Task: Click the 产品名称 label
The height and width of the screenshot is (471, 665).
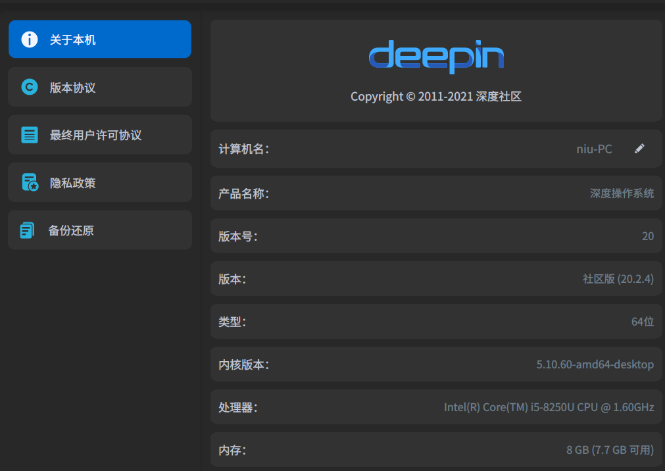Action: point(243,194)
